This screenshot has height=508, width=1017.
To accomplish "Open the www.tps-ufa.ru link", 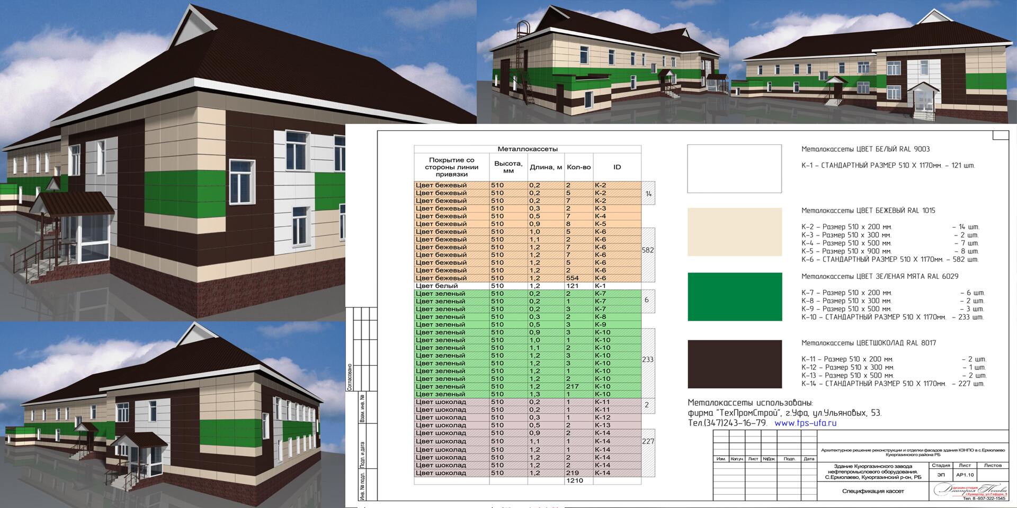I will (805, 423).
